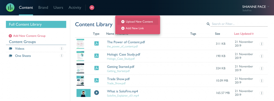Select Full Content Library in sidebar
The image size is (274, 101).
point(36,24)
